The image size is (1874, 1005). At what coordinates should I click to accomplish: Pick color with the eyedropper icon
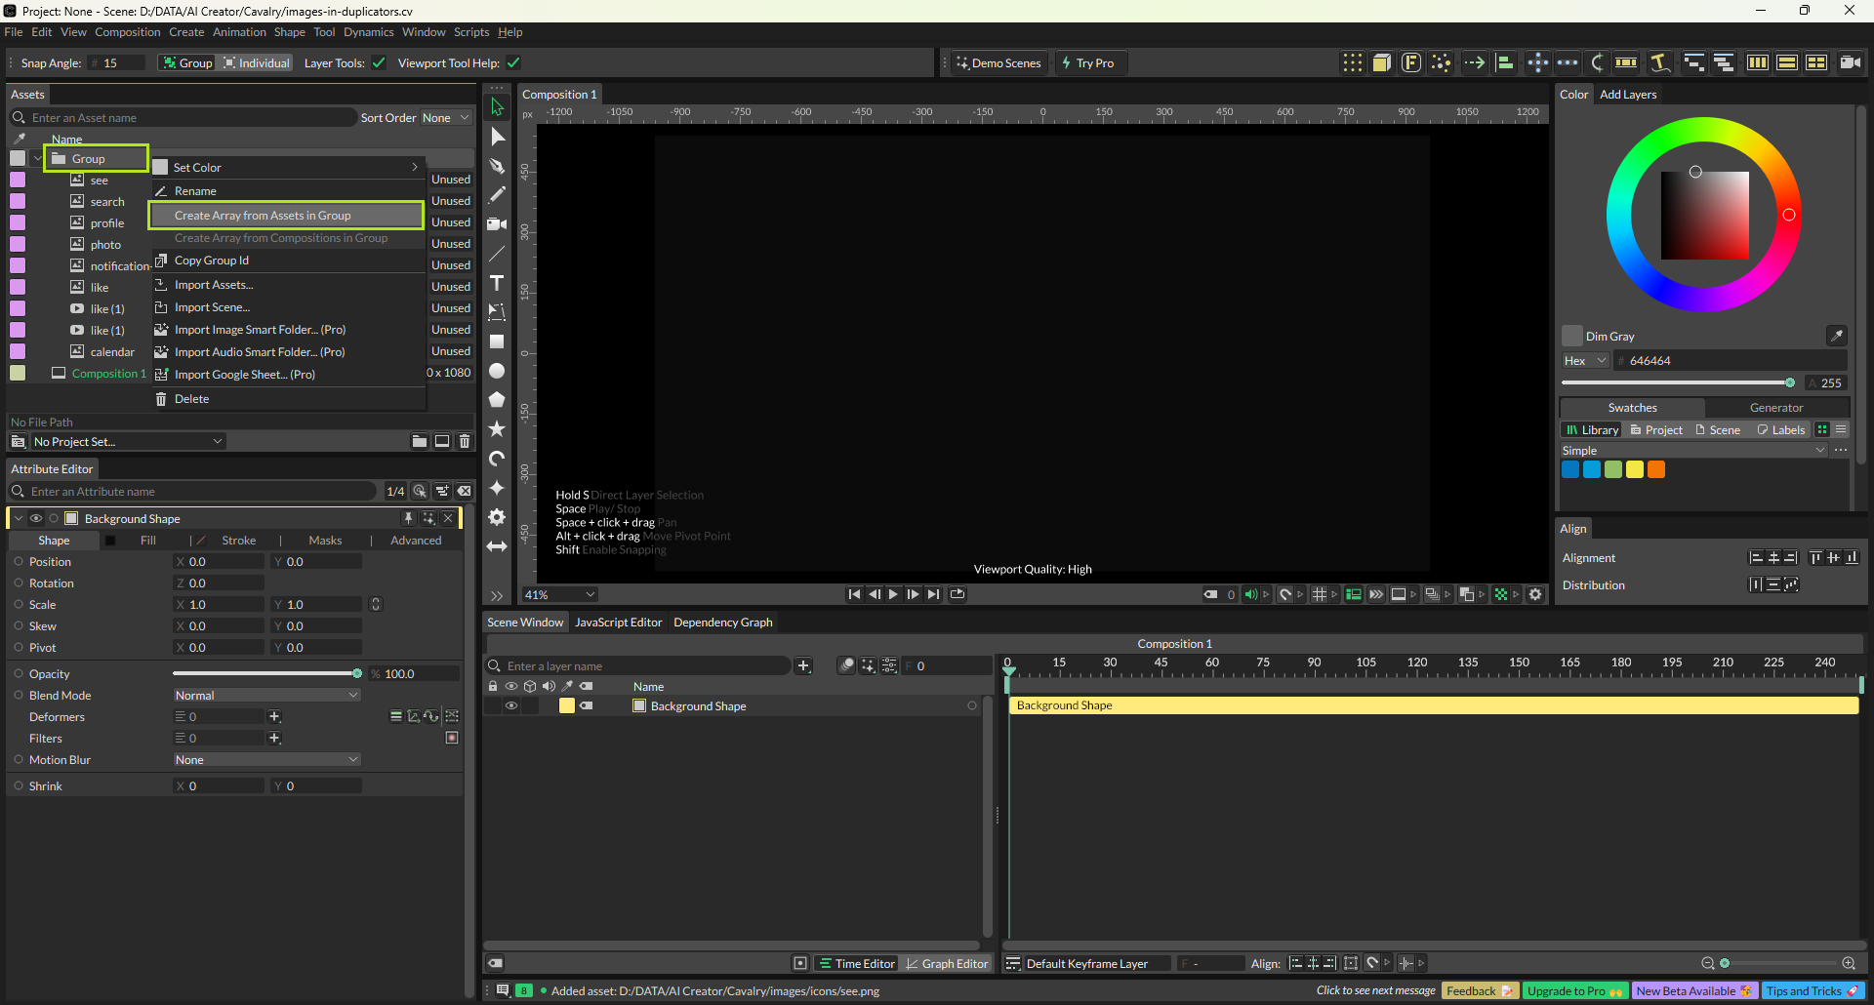1836,336
